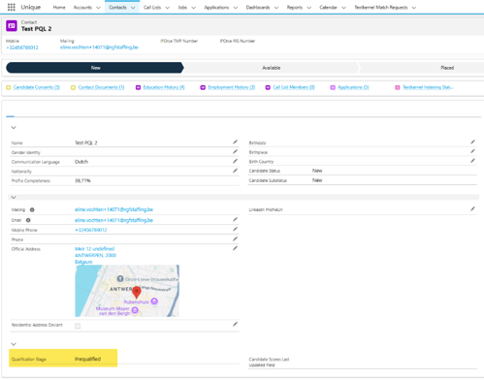Open Employment History related list link
The image size is (484, 380).
[x=232, y=87]
